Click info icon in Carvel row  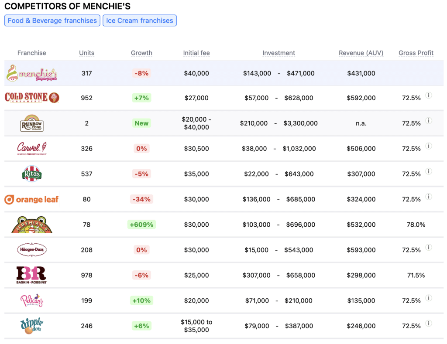[x=429, y=146]
